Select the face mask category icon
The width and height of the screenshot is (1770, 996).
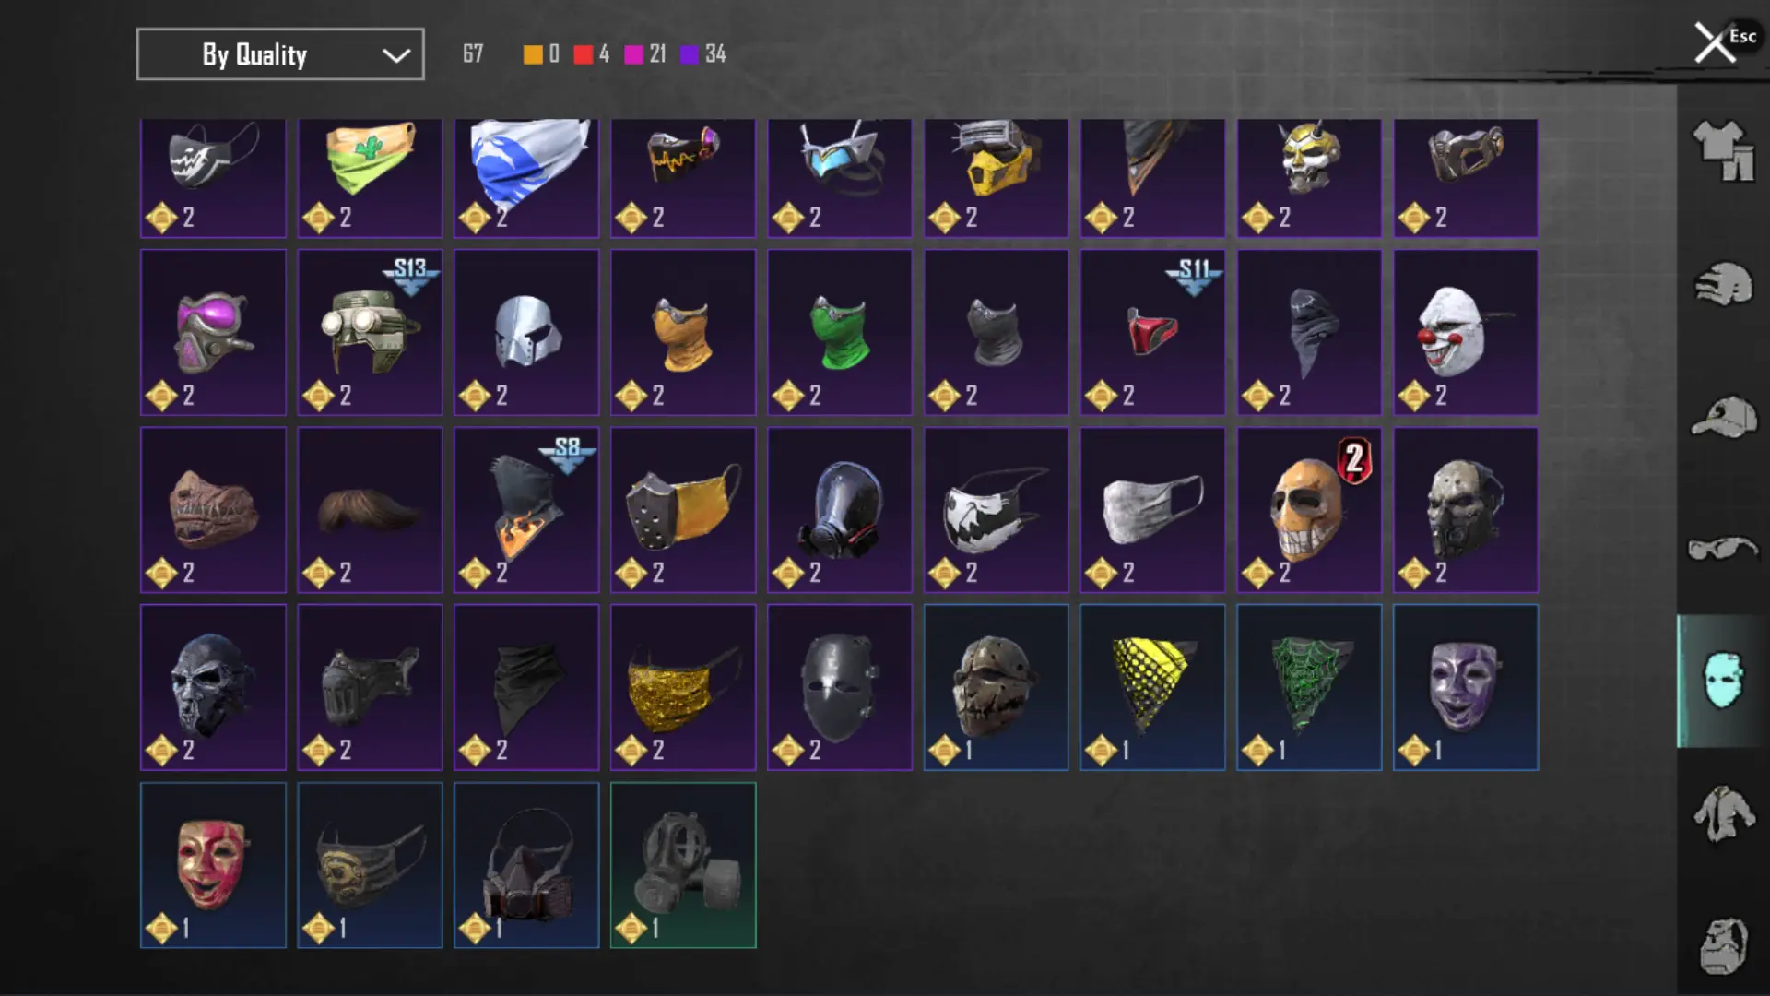coord(1723,681)
